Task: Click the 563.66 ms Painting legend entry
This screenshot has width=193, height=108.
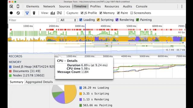Action: pyautogui.click(x=96, y=105)
